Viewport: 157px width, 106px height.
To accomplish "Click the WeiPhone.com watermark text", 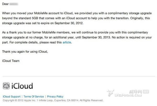I will point(128,95).
